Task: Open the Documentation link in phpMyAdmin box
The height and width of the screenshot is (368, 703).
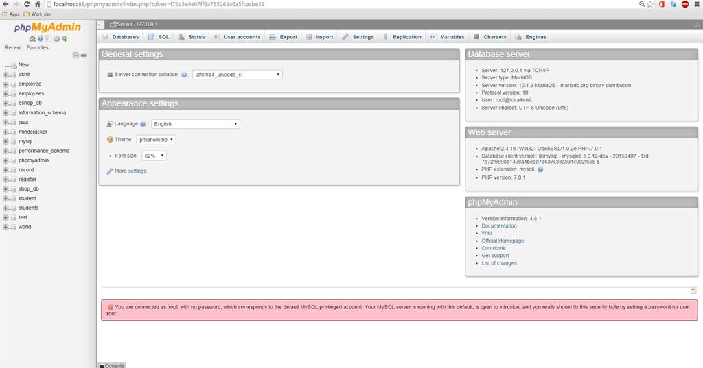Action: [x=499, y=226]
